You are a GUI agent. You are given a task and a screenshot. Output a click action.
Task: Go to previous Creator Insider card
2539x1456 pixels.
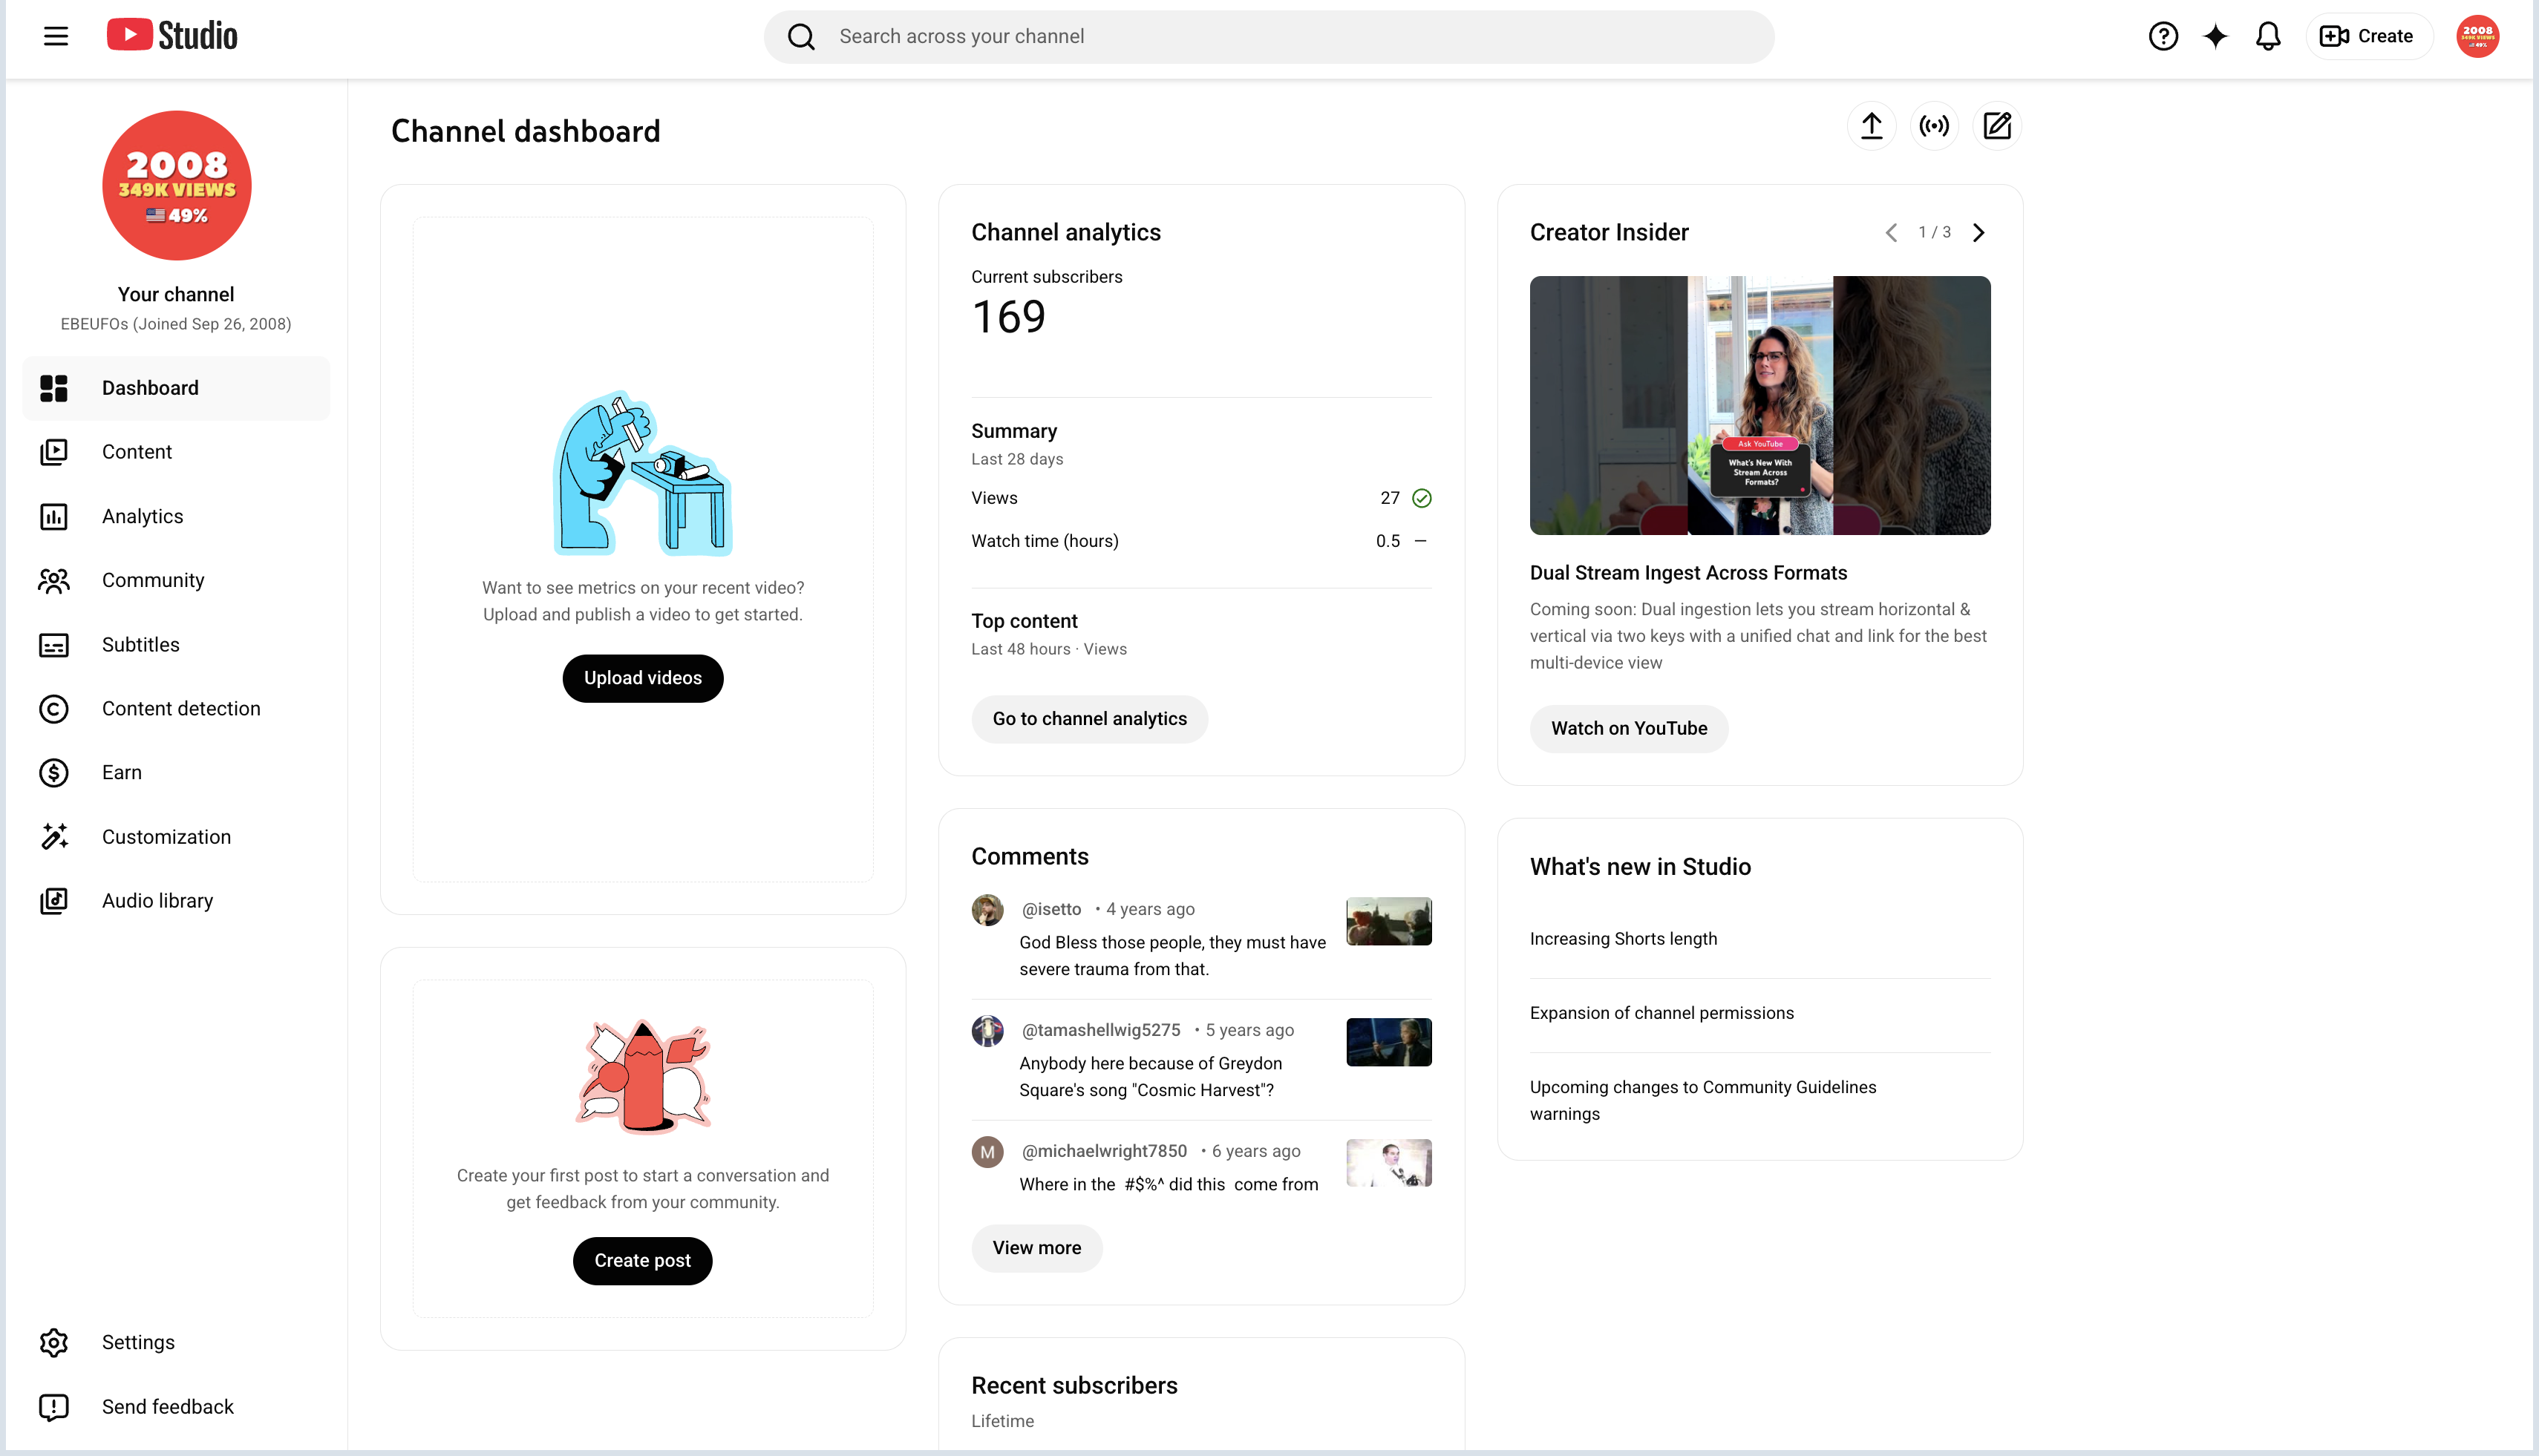point(1891,232)
